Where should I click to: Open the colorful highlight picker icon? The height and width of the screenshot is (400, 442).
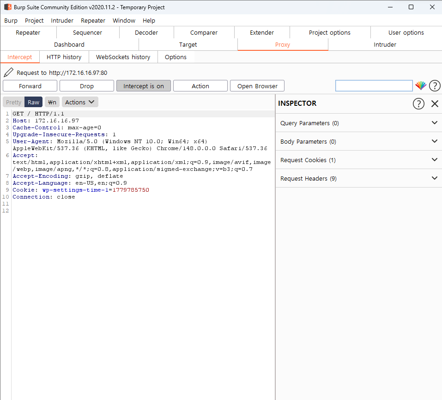(x=421, y=86)
